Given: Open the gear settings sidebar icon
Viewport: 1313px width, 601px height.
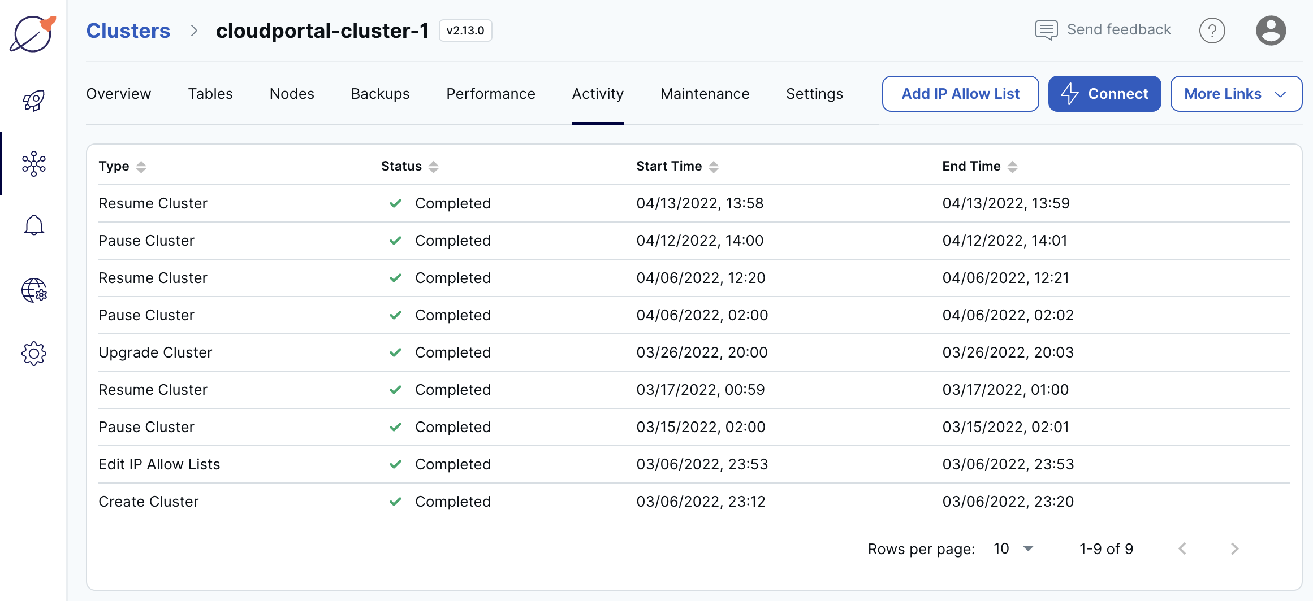Looking at the screenshot, I should pos(33,353).
